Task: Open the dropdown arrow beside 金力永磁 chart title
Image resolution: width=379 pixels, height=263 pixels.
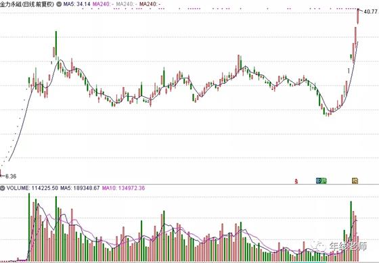Action: pyautogui.click(x=58, y=4)
